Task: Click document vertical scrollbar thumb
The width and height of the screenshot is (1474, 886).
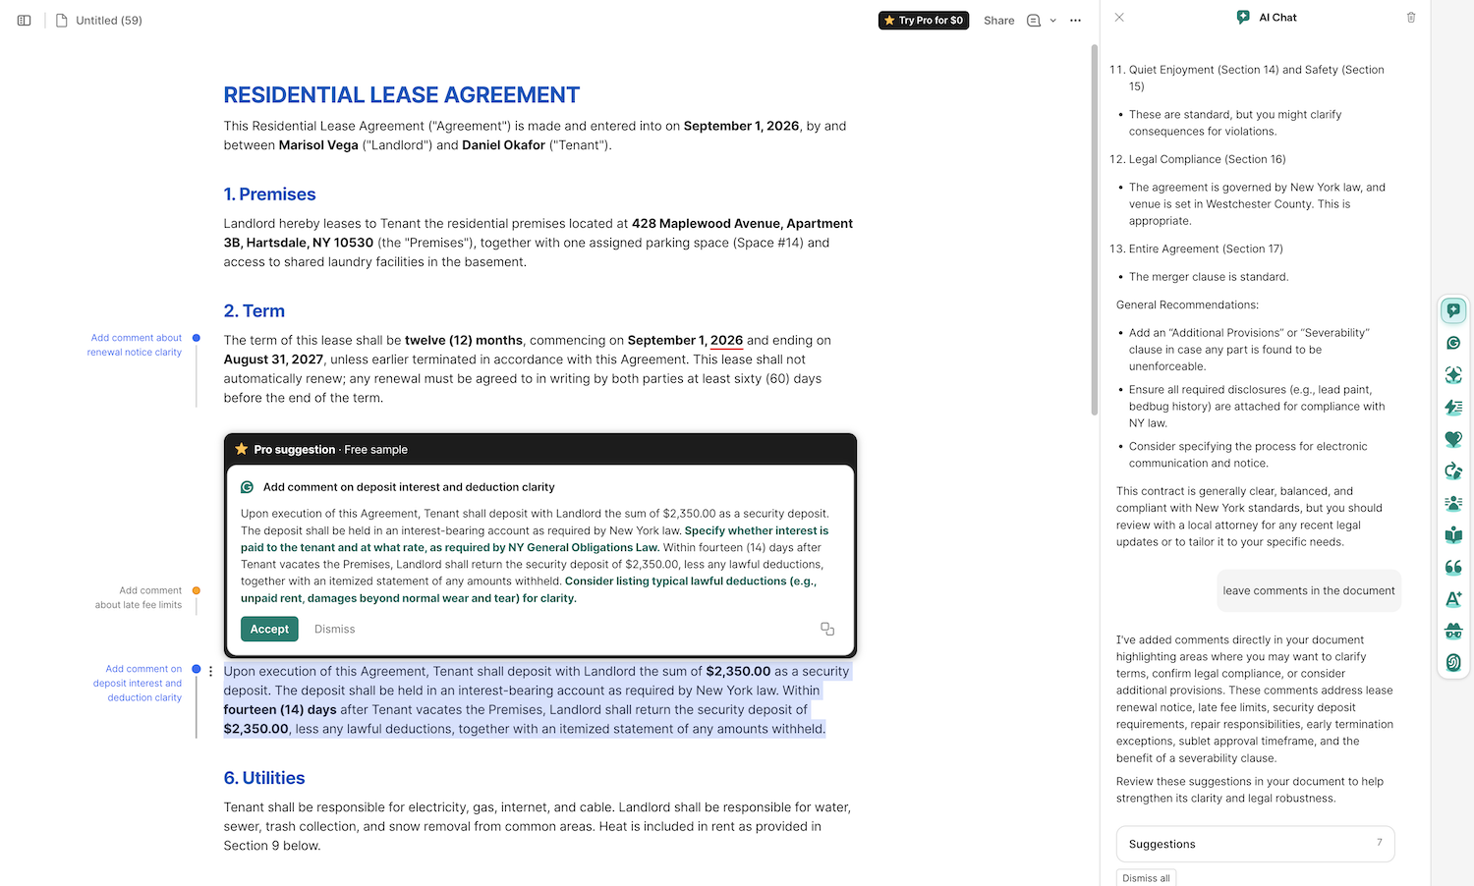Action: click(1095, 230)
